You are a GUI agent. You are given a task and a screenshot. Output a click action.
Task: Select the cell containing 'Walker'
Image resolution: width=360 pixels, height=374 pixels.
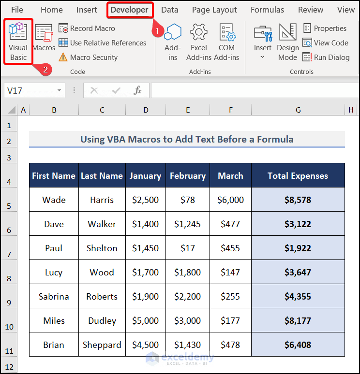pyautogui.click(x=102, y=224)
